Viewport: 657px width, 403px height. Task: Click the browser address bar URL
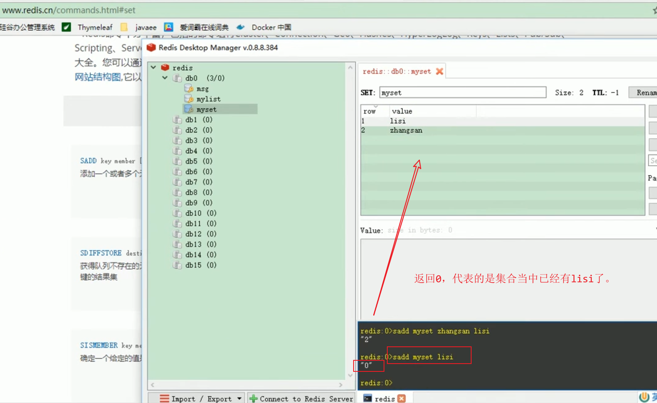(x=69, y=10)
